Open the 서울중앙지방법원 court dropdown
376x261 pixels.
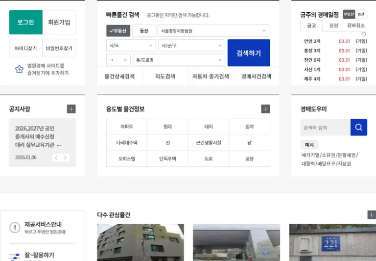pos(213,31)
